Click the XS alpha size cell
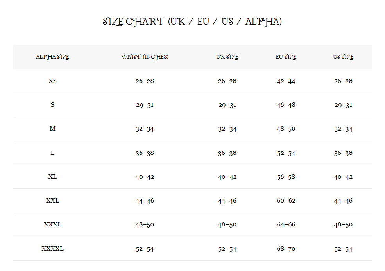This screenshot has width=385, height=271. 52,81
